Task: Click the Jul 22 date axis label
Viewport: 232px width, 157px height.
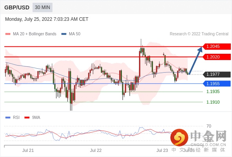Action: 96,150
